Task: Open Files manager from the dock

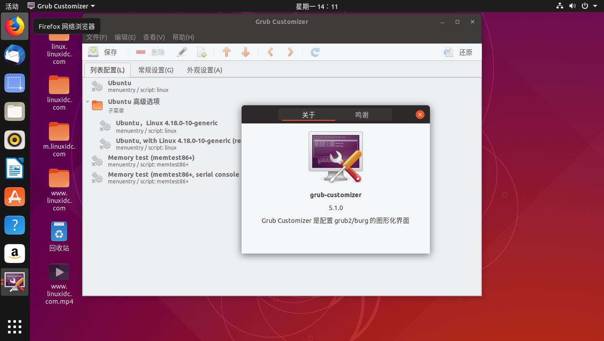Action: coord(15,111)
